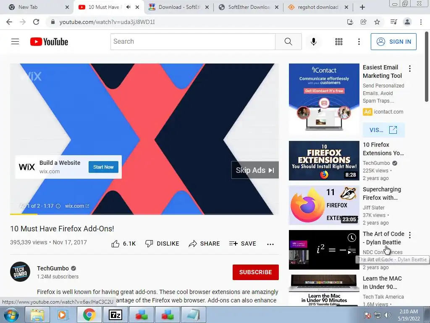
Task: Click the DISLIKE thumbs down
Action: coord(162,244)
